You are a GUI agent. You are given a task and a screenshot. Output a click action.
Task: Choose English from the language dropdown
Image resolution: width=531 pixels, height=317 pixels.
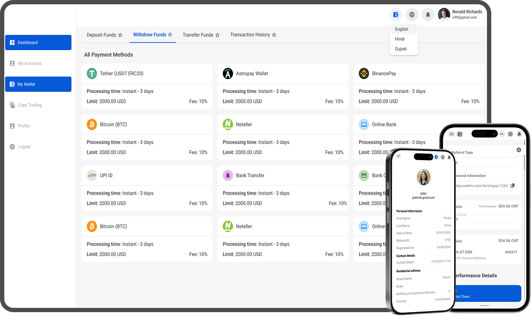(x=402, y=29)
